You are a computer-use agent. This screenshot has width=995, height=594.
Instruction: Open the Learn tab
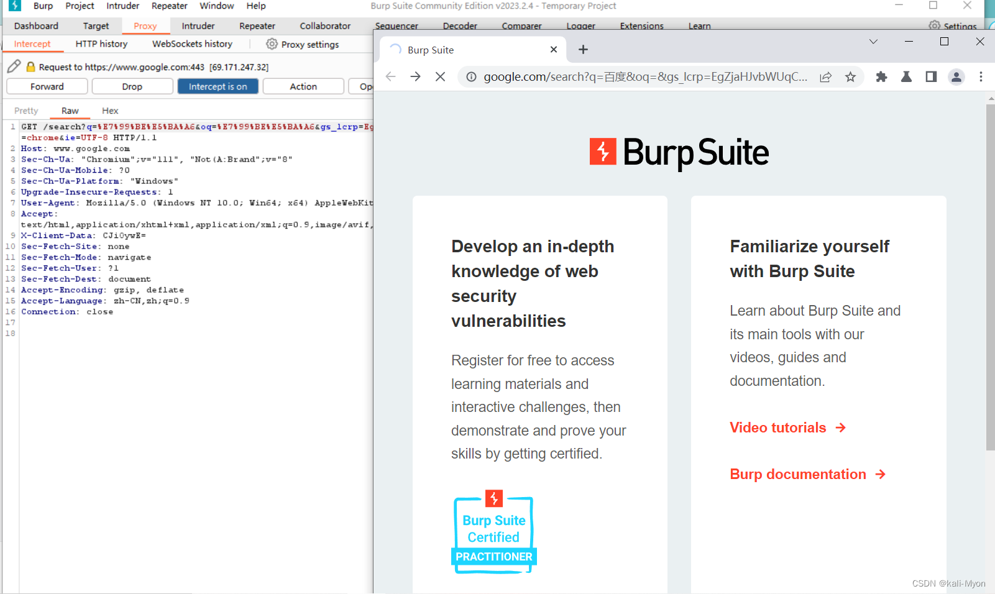click(699, 26)
